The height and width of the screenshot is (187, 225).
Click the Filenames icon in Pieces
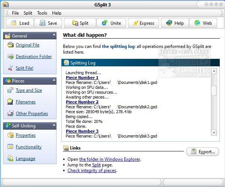coord(10,102)
